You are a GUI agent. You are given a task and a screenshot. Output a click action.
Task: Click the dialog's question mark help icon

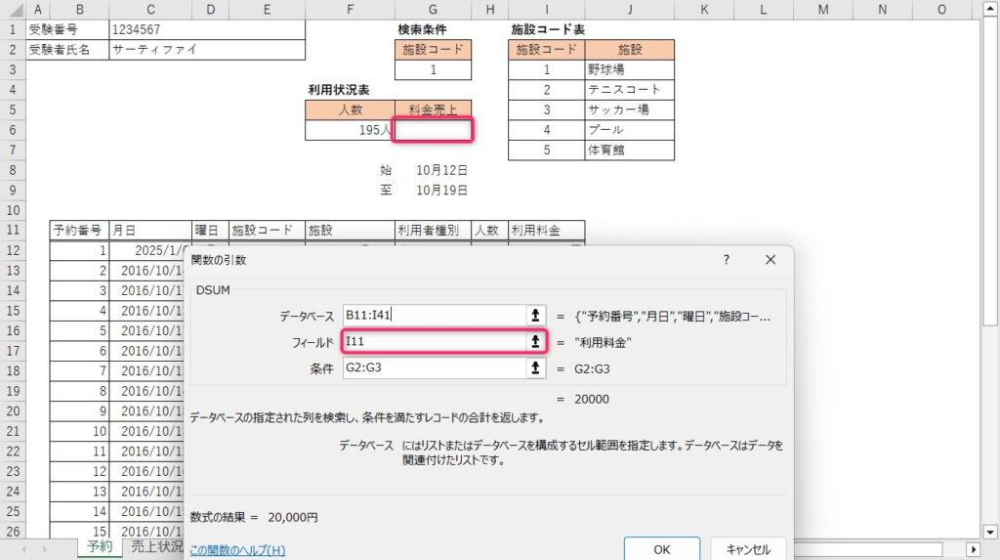726,260
